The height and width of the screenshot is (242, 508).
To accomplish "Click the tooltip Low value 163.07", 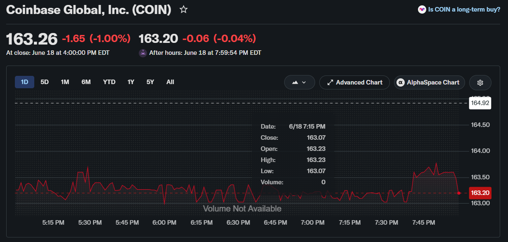I will pyautogui.click(x=316, y=171).
